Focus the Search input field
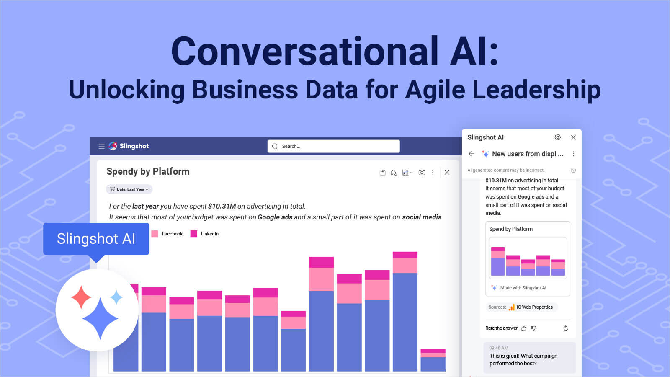 [x=333, y=146]
